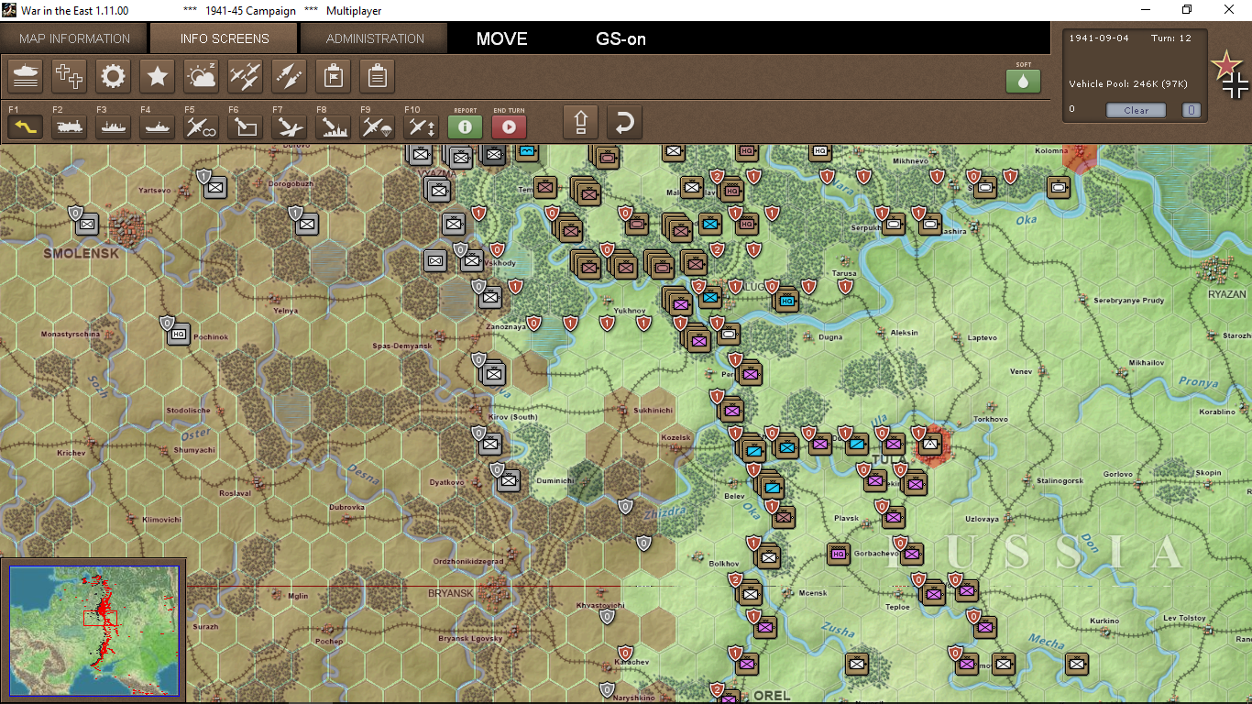
Task: Select F6 bomb unit mode
Action: coord(246,126)
